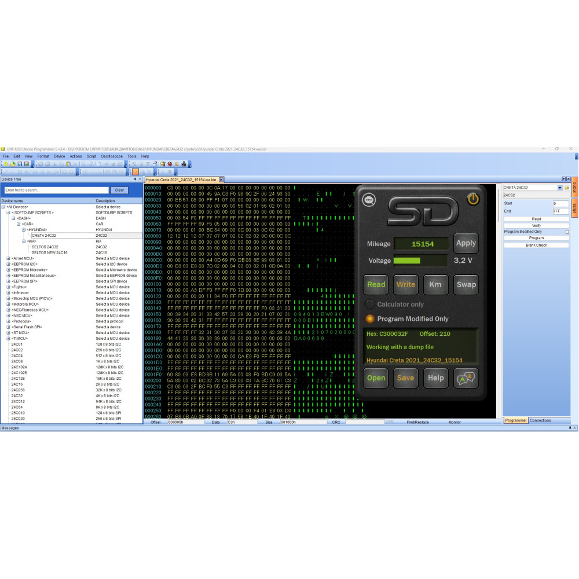Open the Device menu
579x579 pixels.
(59, 156)
